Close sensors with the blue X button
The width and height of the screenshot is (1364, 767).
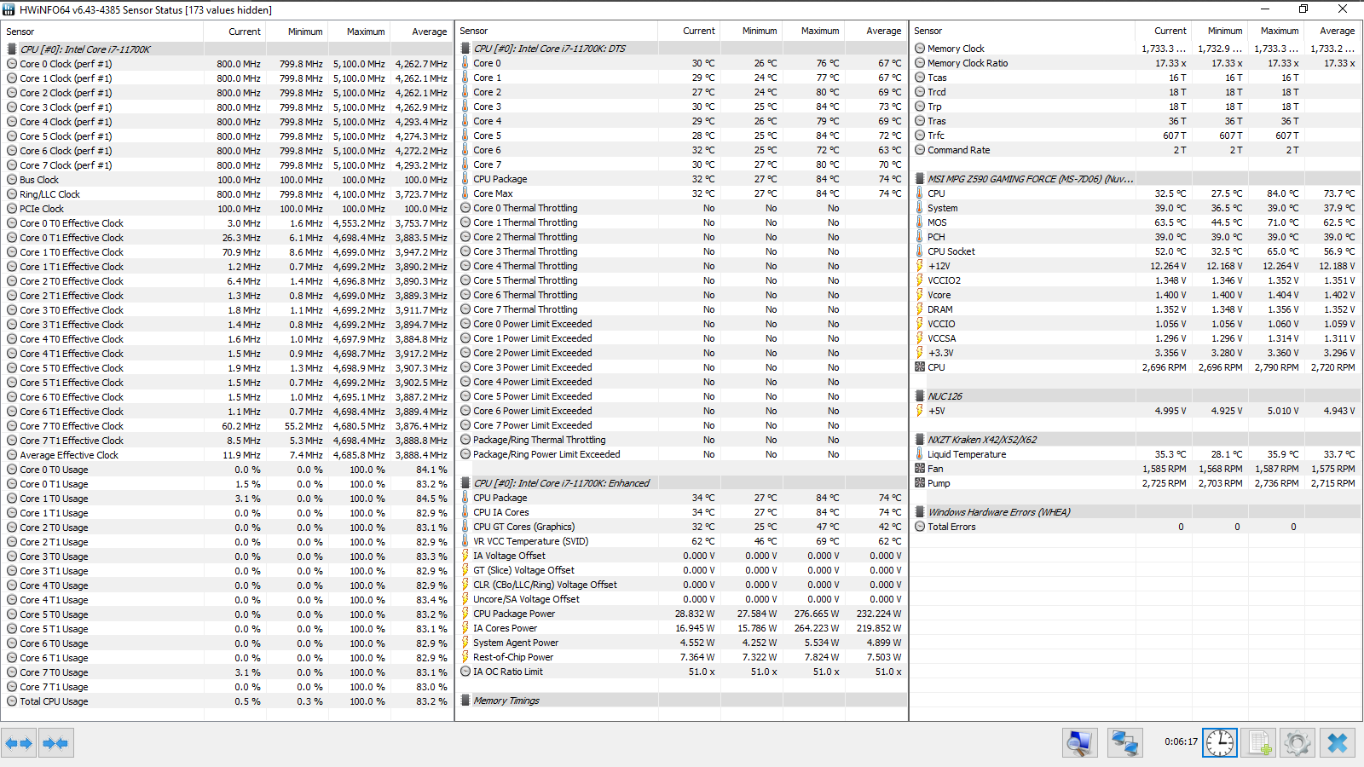coord(1338,743)
